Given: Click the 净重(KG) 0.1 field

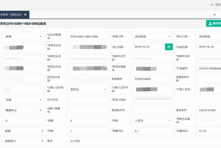Looking at the screenshot, I should [152, 131].
